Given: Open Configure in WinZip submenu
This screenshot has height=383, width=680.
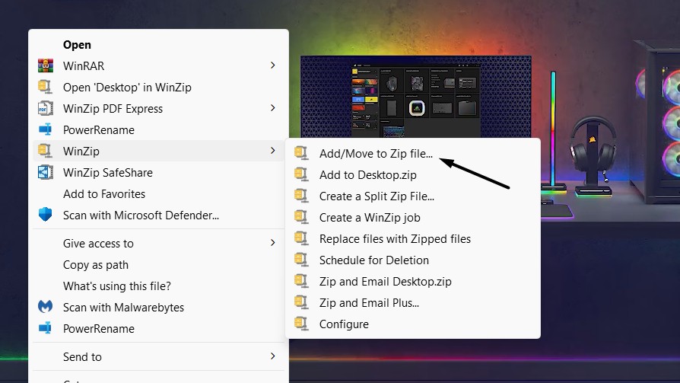Looking at the screenshot, I should (x=413, y=324).
